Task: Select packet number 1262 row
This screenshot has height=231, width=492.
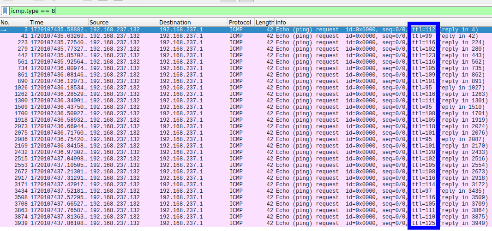Action: pos(246,94)
